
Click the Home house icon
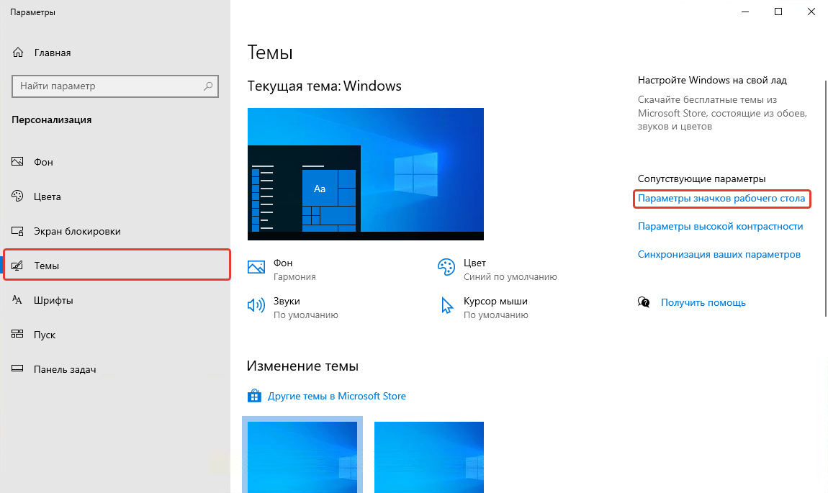point(18,53)
